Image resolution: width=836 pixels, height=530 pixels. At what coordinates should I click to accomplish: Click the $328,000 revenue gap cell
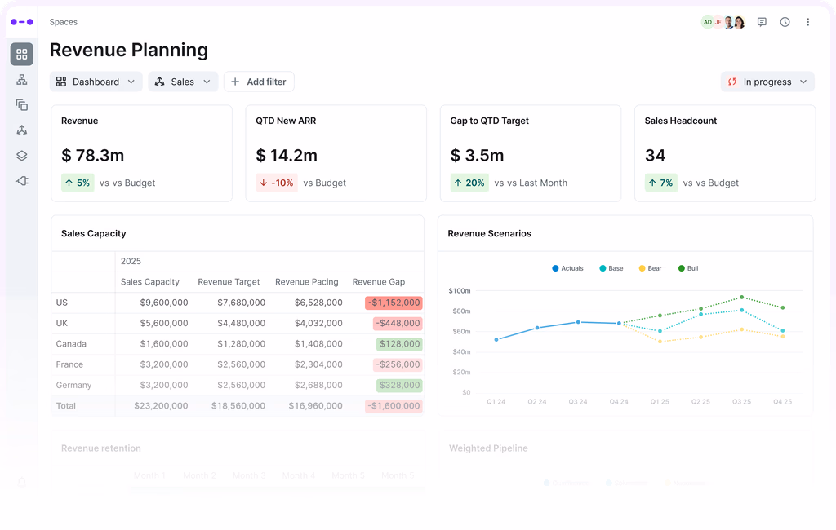(x=400, y=385)
